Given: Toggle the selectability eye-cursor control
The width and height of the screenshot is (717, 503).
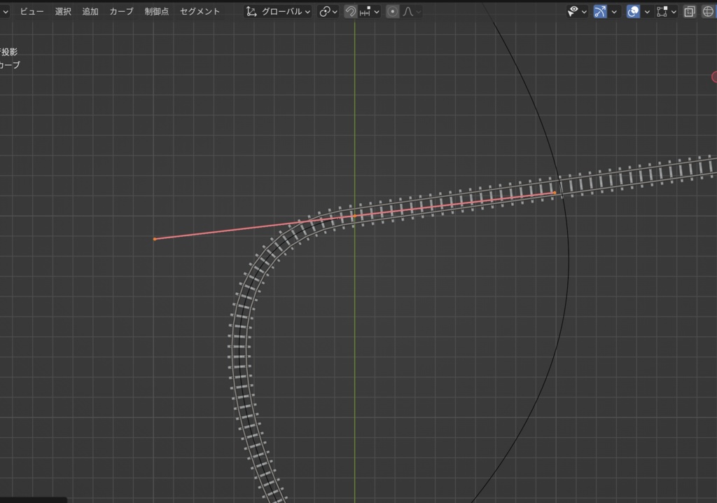Looking at the screenshot, I should pos(574,11).
